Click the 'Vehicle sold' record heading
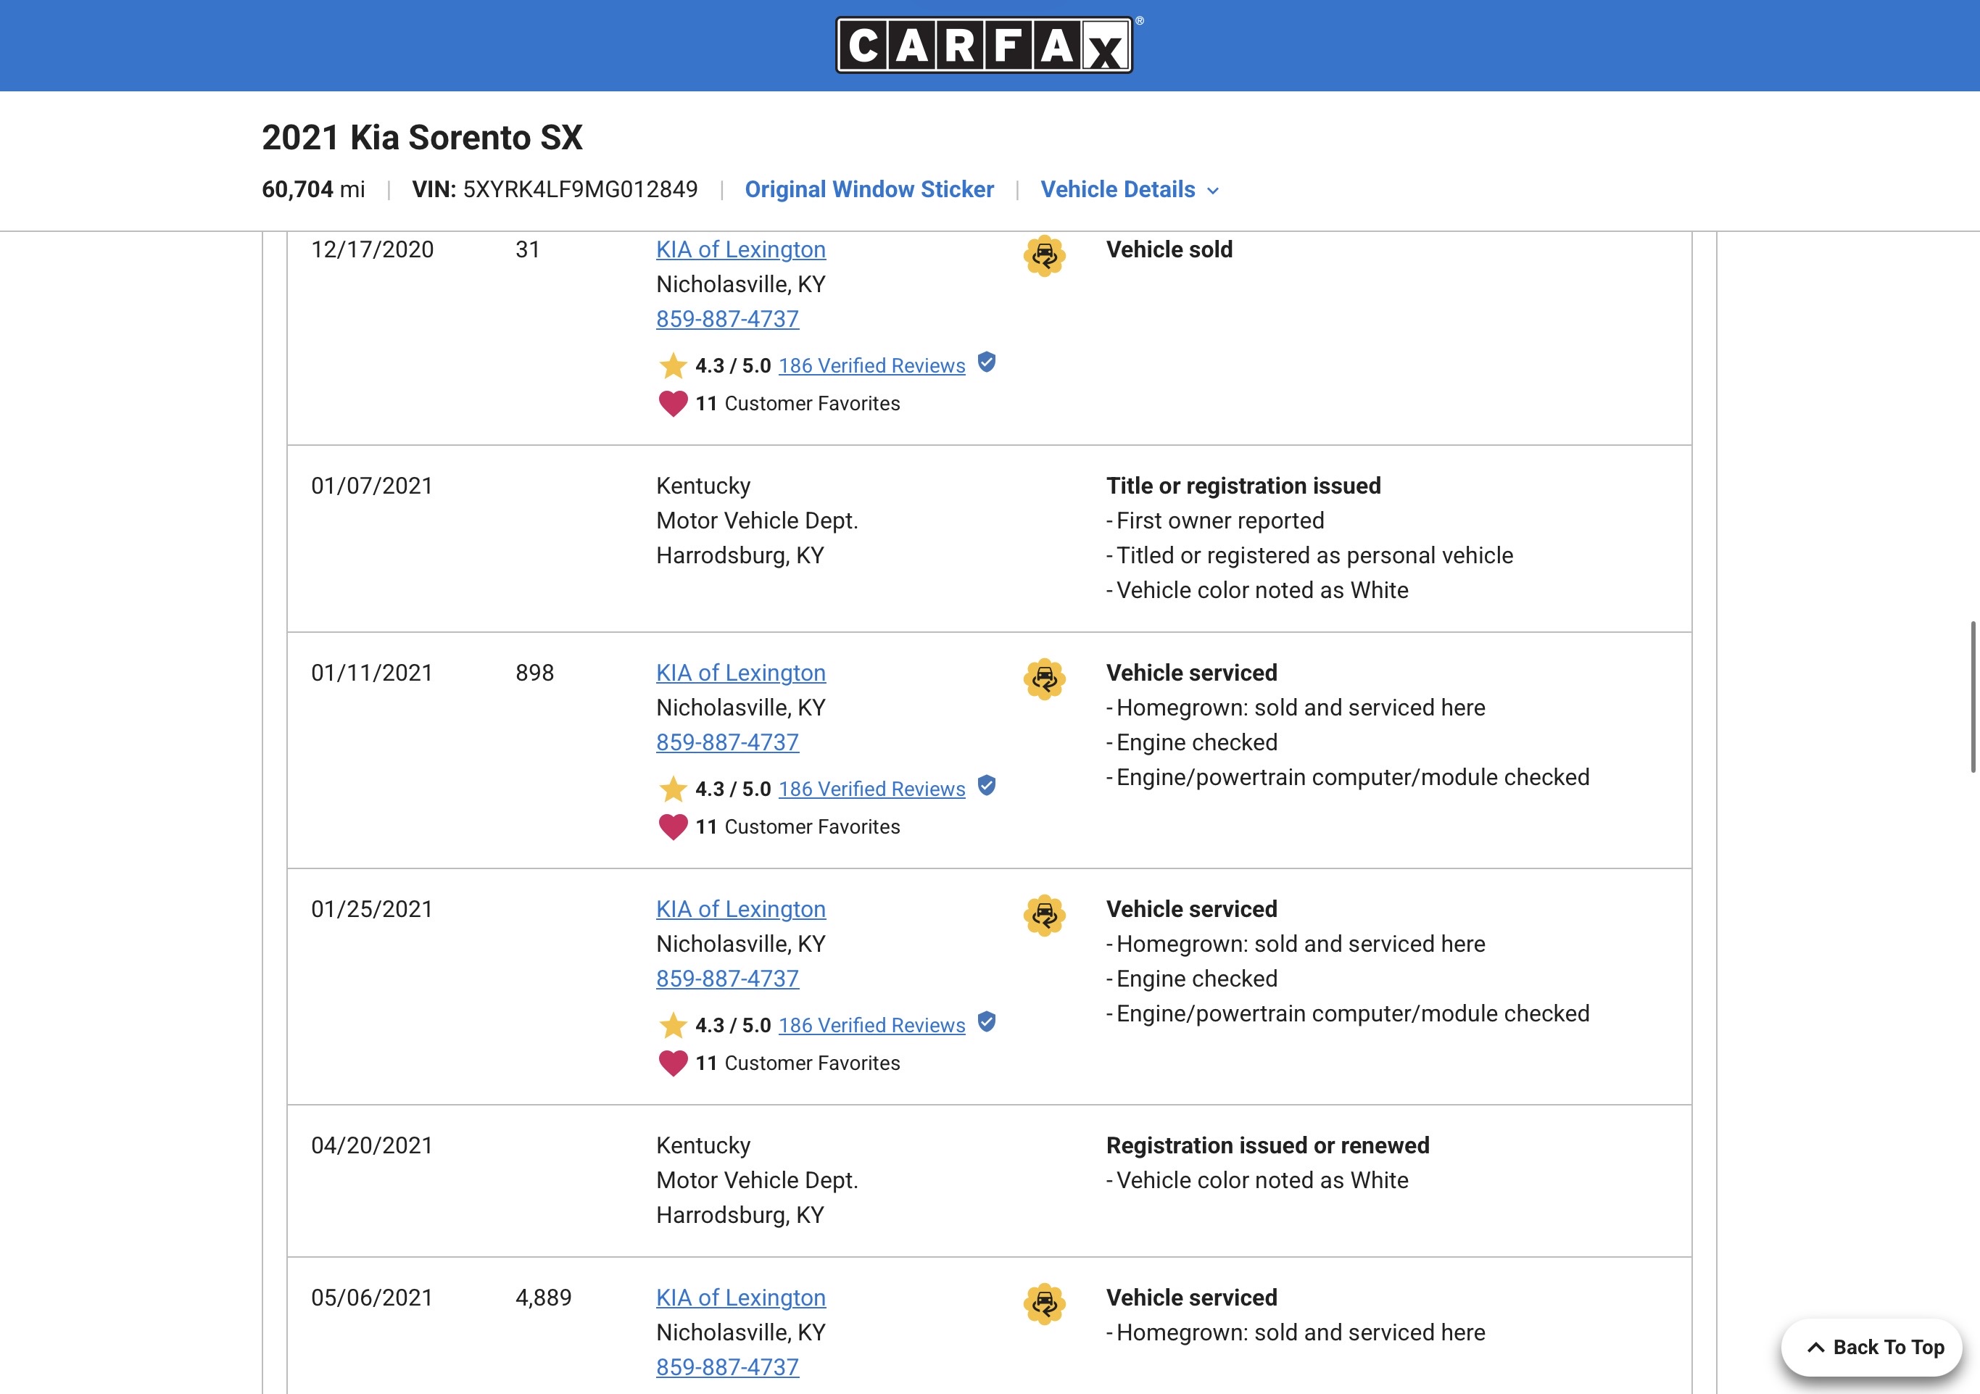The width and height of the screenshot is (1980, 1394). [x=1169, y=249]
